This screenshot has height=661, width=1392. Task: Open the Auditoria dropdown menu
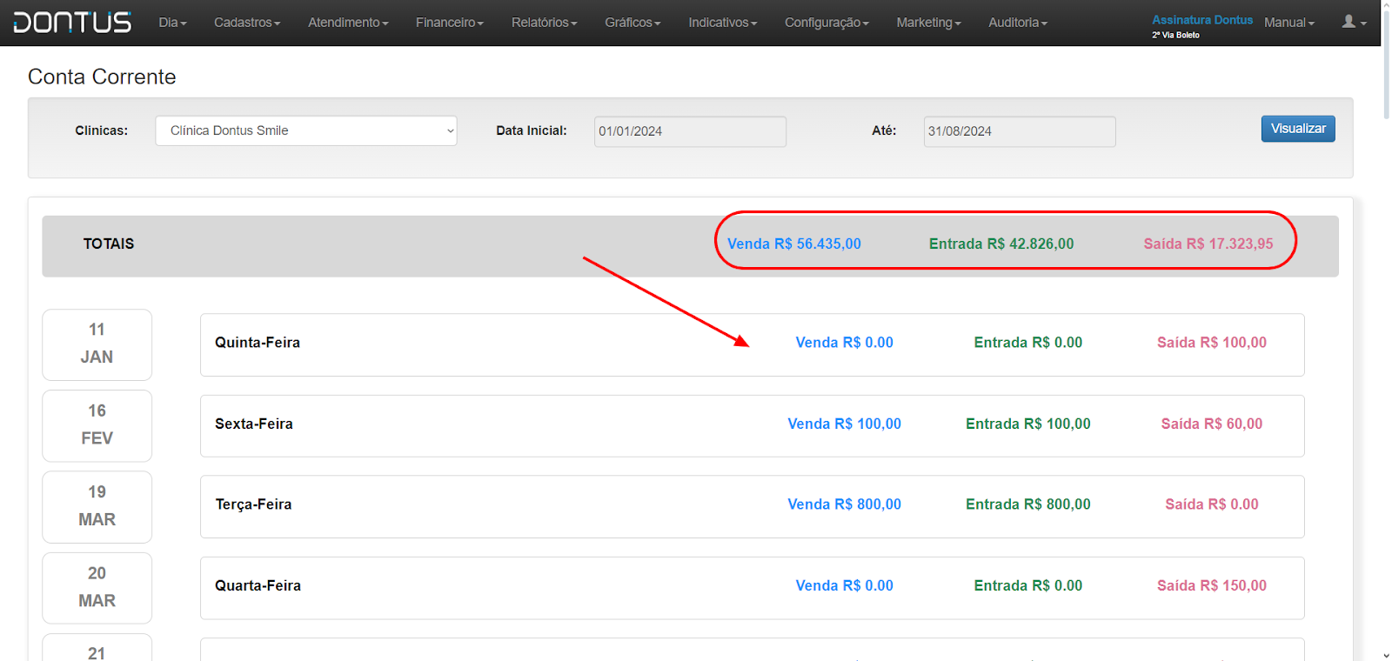coord(1017,23)
